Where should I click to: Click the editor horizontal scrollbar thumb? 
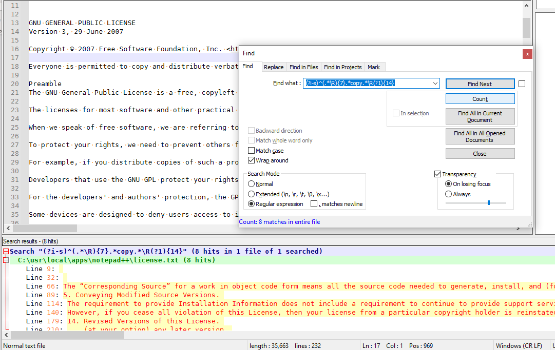45,229
